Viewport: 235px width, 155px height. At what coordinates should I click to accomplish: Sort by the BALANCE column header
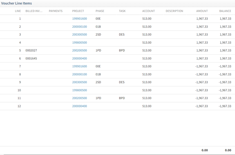click(x=225, y=11)
